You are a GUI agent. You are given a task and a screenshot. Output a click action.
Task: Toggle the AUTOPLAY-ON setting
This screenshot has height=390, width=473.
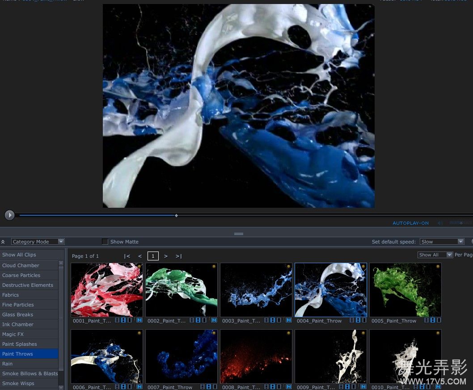point(410,223)
